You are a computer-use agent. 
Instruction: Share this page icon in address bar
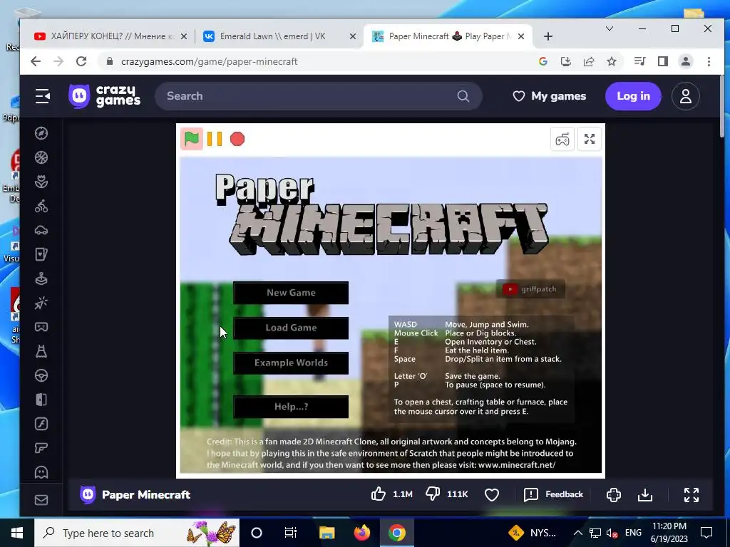(589, 61)
